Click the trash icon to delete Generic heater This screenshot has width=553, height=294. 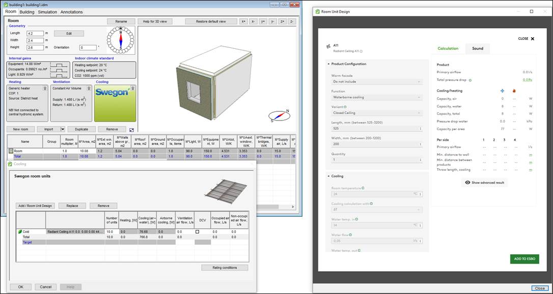pyautogui.click(x=45, y=89)
